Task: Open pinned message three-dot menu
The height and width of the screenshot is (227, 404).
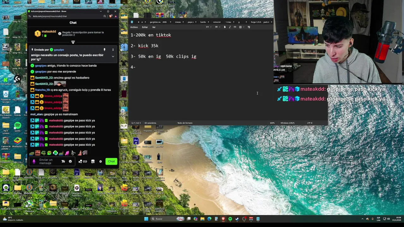Action: 113,50
